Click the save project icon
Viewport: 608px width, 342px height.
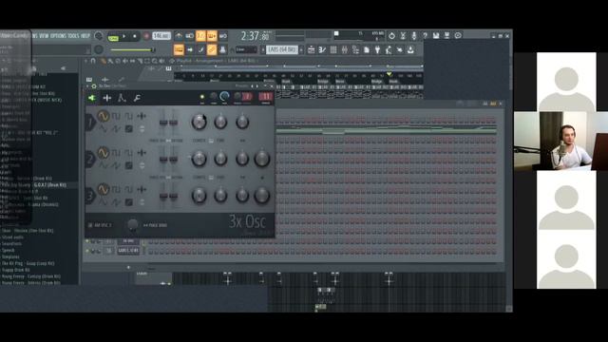pyautogui.click(x=436, y=36)
